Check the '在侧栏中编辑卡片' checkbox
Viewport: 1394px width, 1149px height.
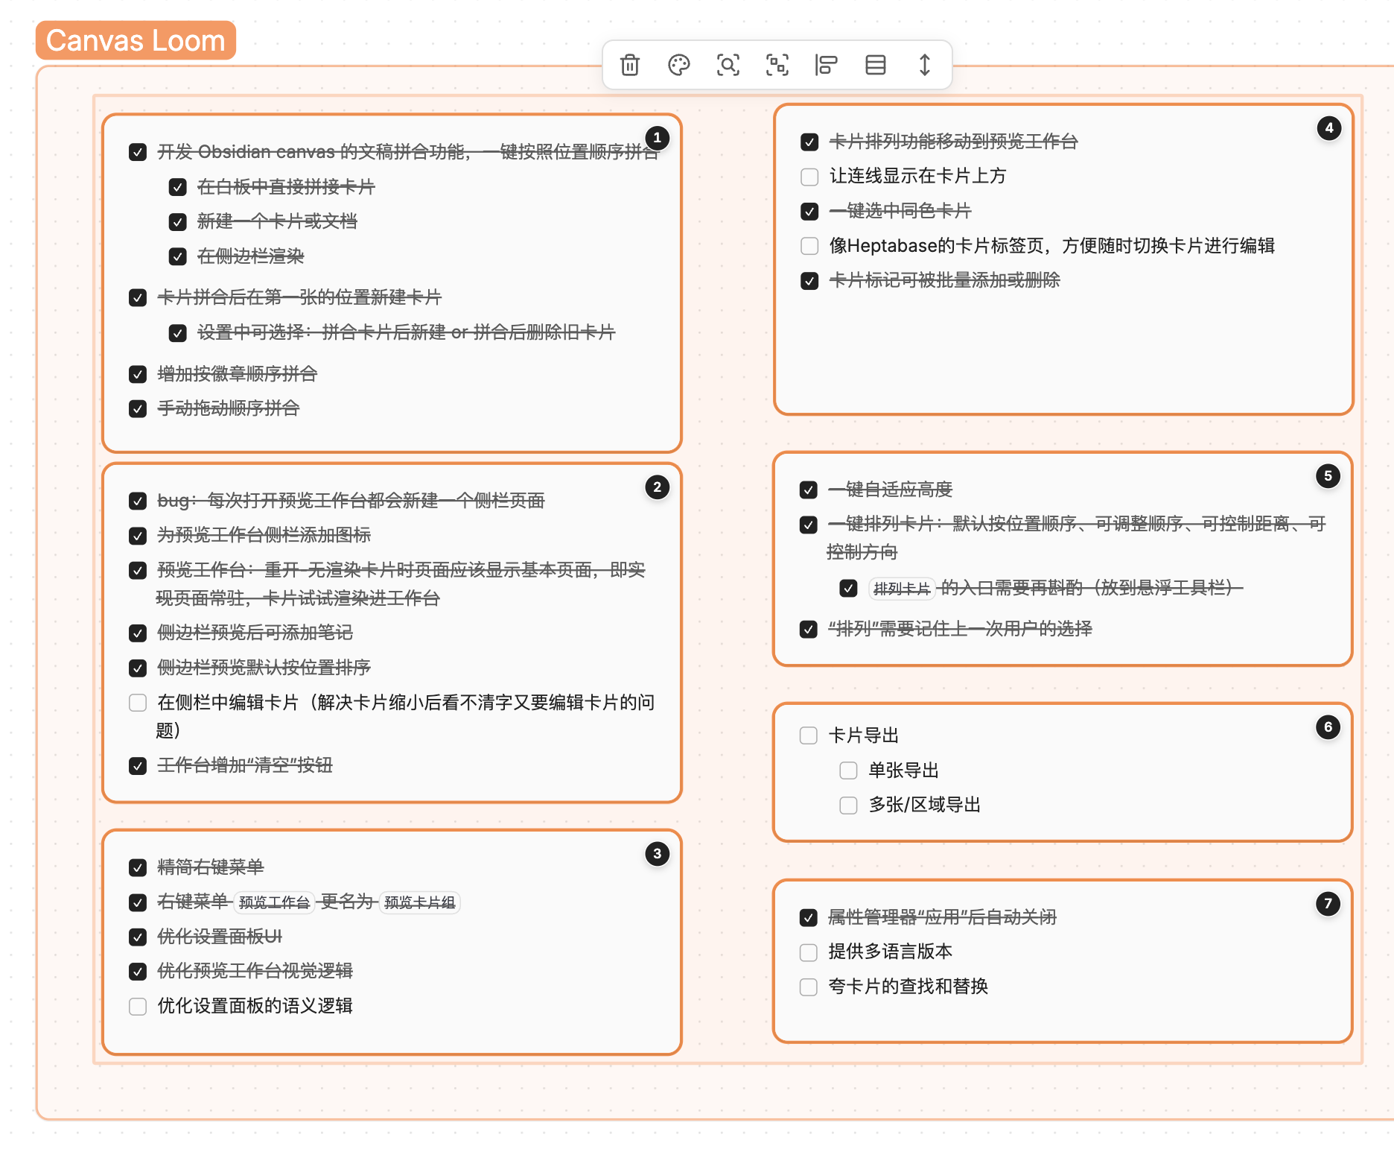pyautogui.click(x=138, y=703)
